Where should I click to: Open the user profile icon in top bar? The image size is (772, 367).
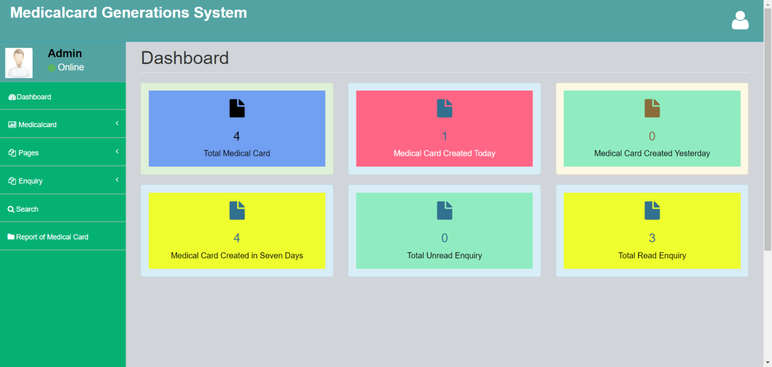[x=740, y=20]
